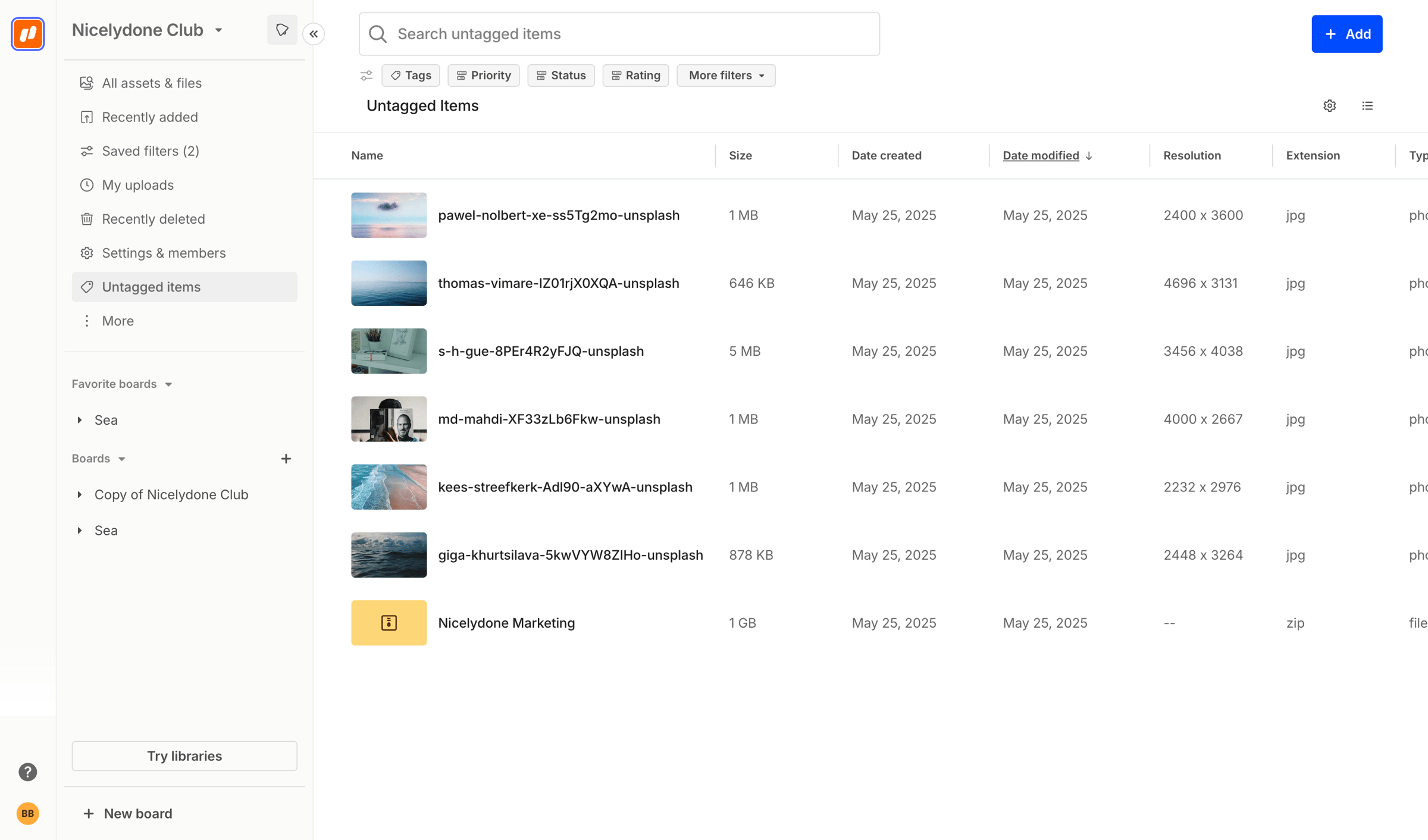The width and height of the screenshot is (1428, 840).
Task: Expand the Sea board under Boards
Action: coord(80,531)
